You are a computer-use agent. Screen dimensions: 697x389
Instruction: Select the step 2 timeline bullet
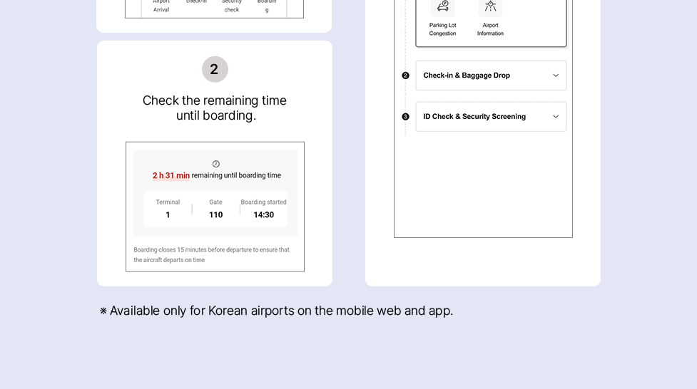coord(405,76)
